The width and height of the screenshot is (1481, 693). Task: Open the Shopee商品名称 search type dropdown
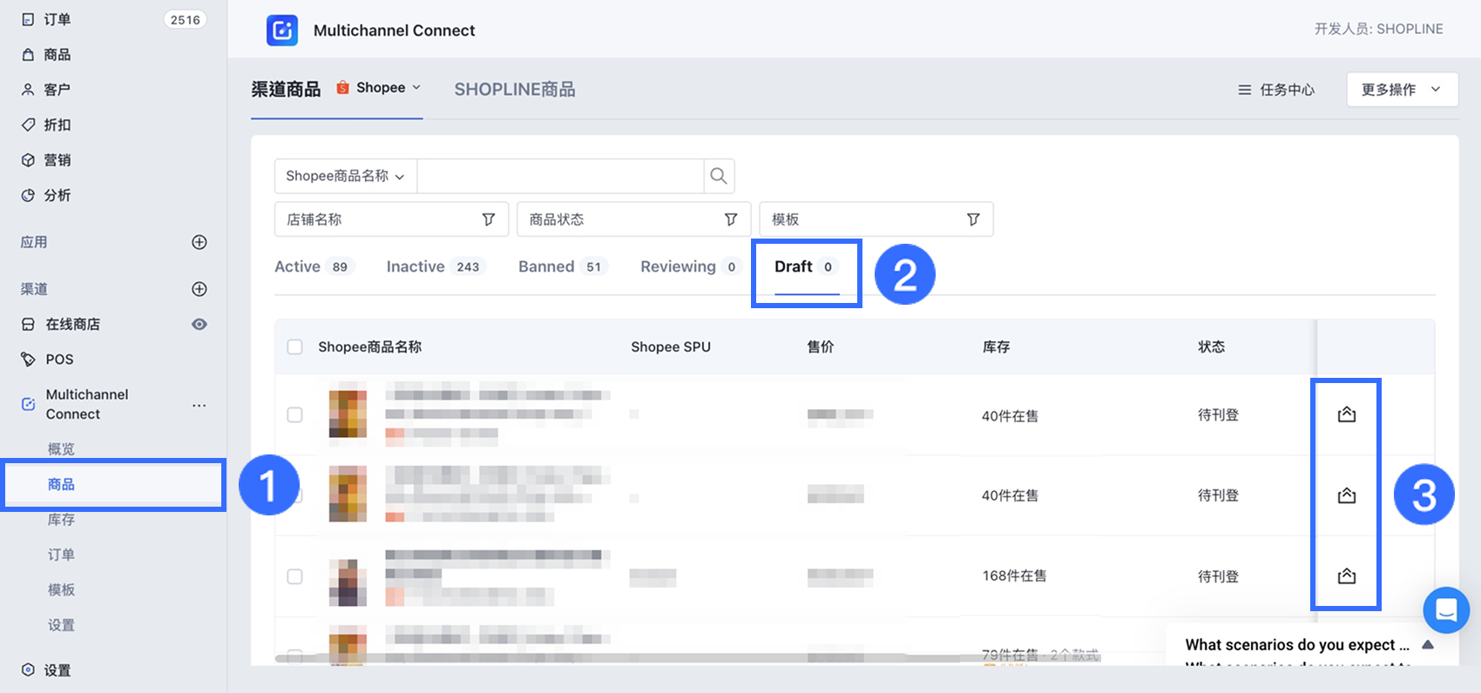(346, 176)
